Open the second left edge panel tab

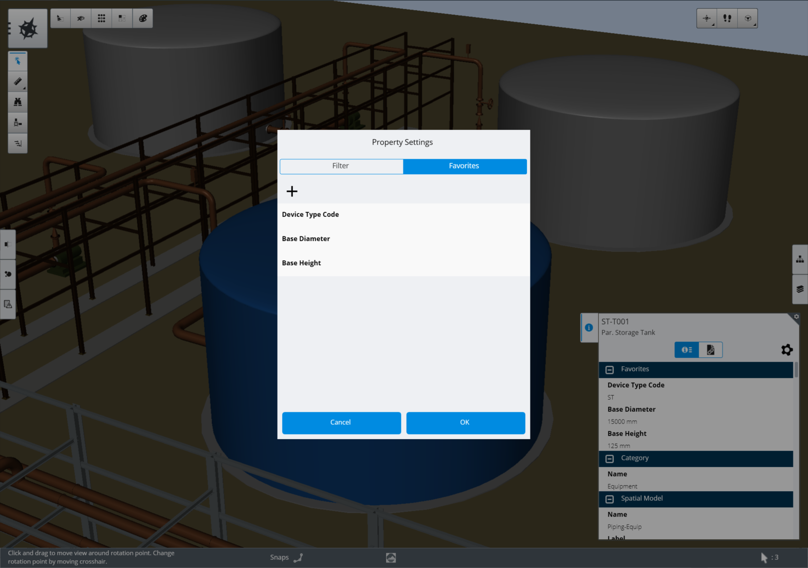8,274
